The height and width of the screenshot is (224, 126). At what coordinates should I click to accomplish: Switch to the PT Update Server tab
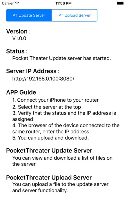(x=29, y=15)
